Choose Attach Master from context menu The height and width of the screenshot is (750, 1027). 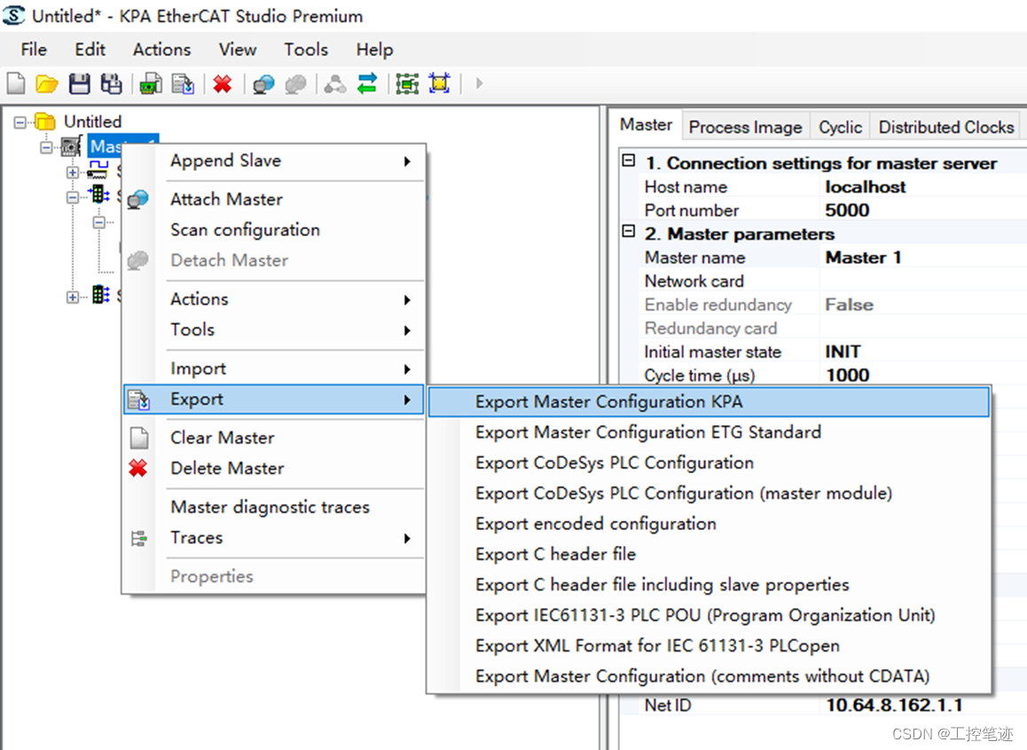pyautogui.click(x=274, y=200)
